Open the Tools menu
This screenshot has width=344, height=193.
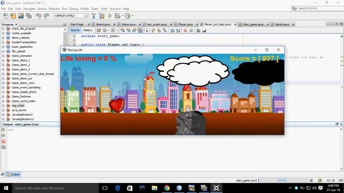click(104, 9)
